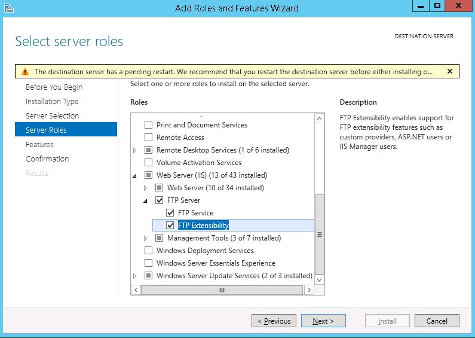Viewport: 475px width, 338px height.
Task: Go to the Features step
Action: pyautogui.click(x=39, y=145)
